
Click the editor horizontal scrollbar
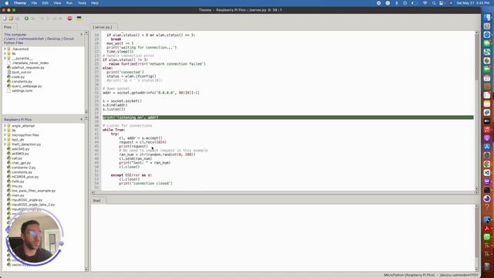click(285, 192)
